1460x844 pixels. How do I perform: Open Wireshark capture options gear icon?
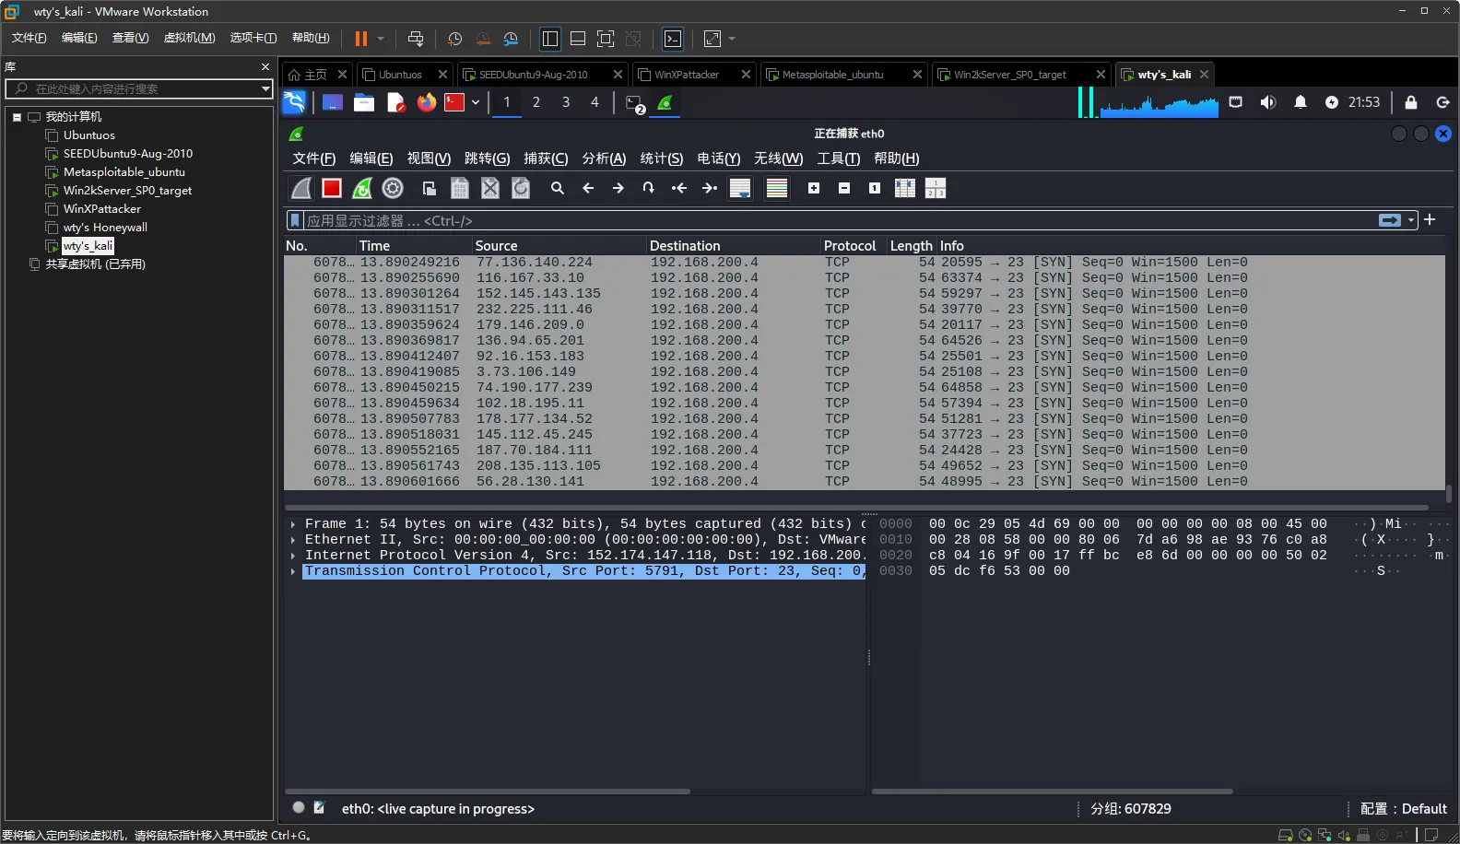393,188
